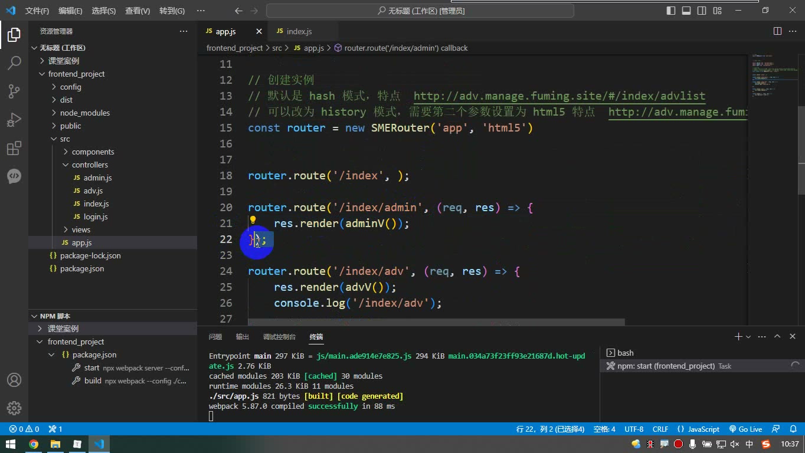This screenshot has height=453, width=805.
Task: Open customize layout button
Action: (717, 11)
